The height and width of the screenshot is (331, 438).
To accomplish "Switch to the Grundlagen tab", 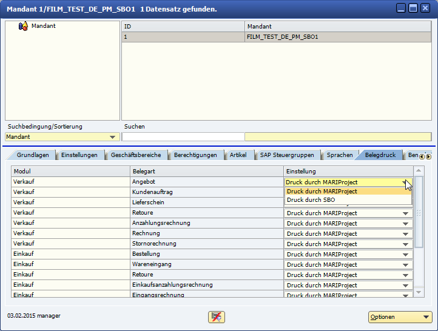I will (x=33, y=155).
